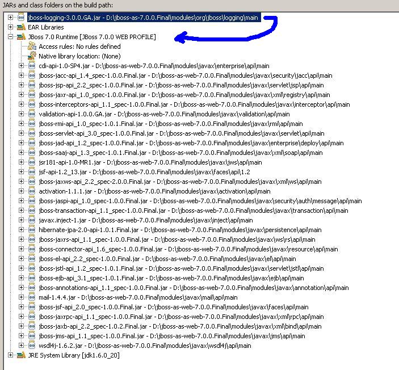Select the mail-1.4.4.jar row text
Image resolution: width=399 pixels, height=370 pixels.
[x=138, y=297]
